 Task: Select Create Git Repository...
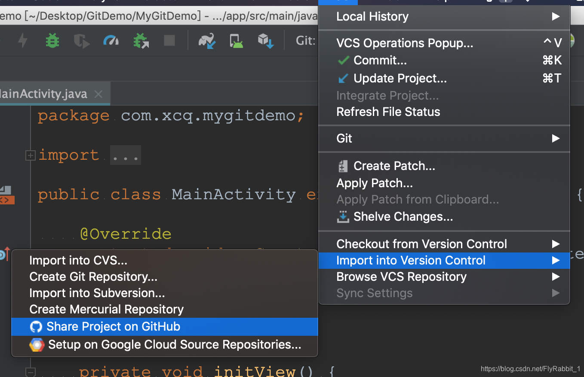(164, 277)
